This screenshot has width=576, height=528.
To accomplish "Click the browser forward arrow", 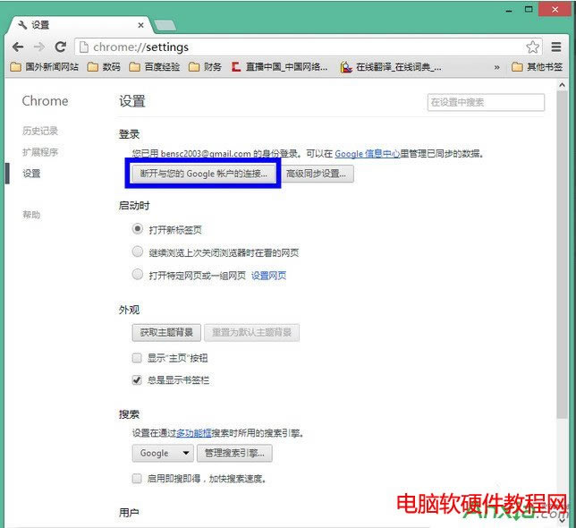I will tap(39, 47).
